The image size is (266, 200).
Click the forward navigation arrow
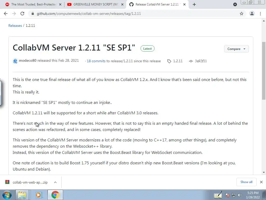14,14
